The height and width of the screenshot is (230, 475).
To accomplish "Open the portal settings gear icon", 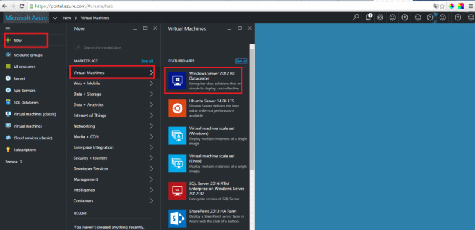I will coord(380,17).
